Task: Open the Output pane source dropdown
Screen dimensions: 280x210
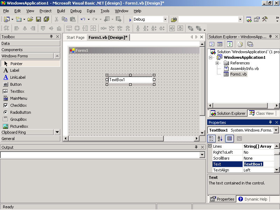Action: [x=202, y=155]
